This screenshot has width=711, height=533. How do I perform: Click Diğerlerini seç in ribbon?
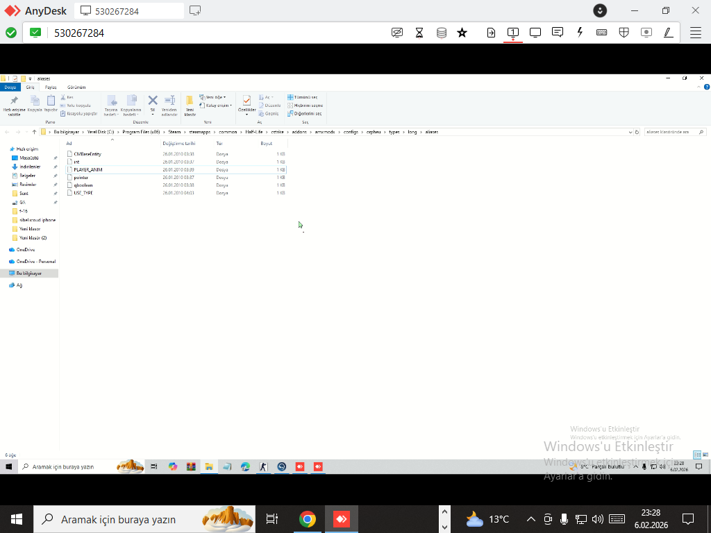click(304, 113)
